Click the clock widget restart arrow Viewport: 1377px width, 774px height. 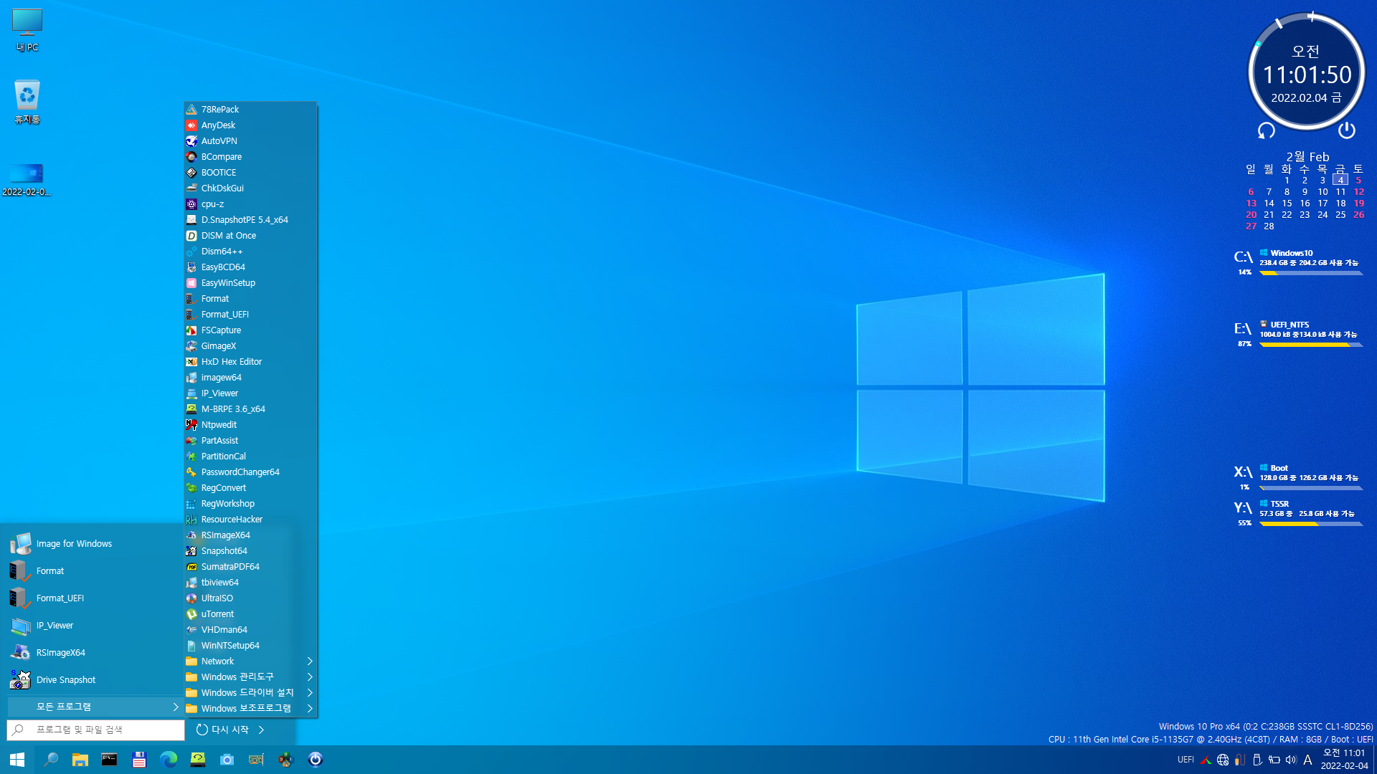click(1267, 130)
